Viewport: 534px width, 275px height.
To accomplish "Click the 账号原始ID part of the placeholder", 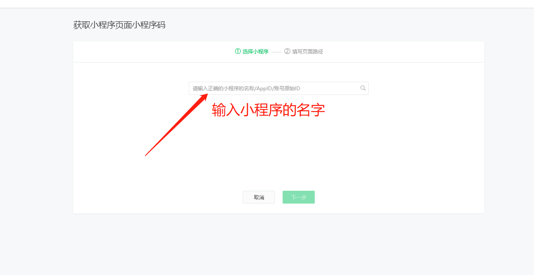I will [x=287, y=88].
